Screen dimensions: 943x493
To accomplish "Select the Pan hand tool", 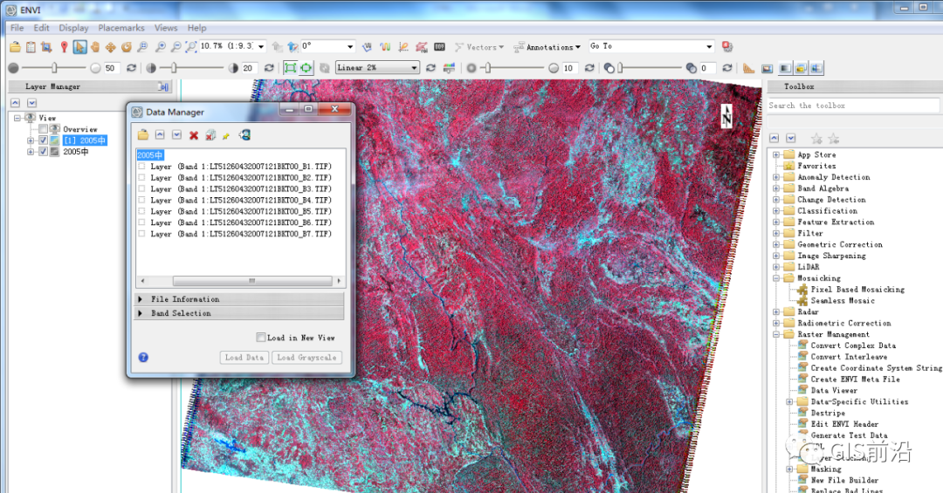I will pyautogui.click(x=95, y=47).
